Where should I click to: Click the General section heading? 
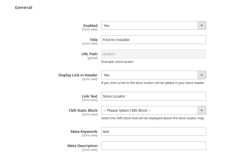click(x=23, y=8)
